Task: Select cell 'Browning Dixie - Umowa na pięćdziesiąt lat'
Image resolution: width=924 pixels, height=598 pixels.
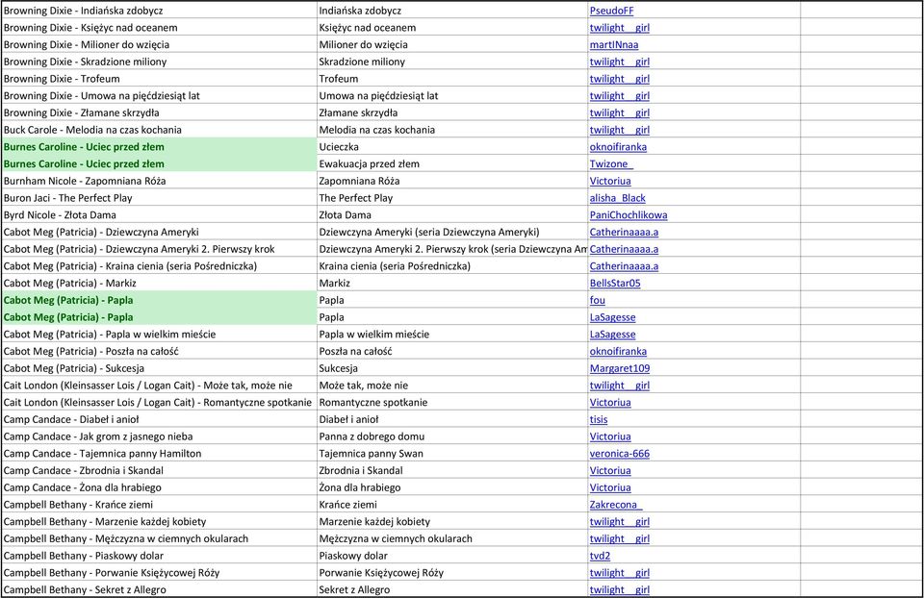Action: coord(159,96)
